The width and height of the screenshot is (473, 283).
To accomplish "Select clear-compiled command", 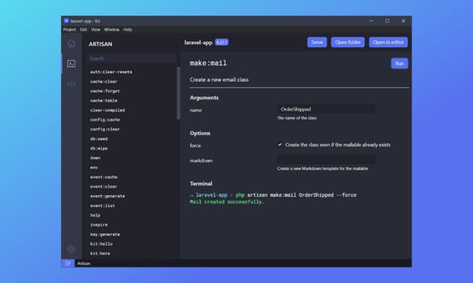I will [107, 110].
